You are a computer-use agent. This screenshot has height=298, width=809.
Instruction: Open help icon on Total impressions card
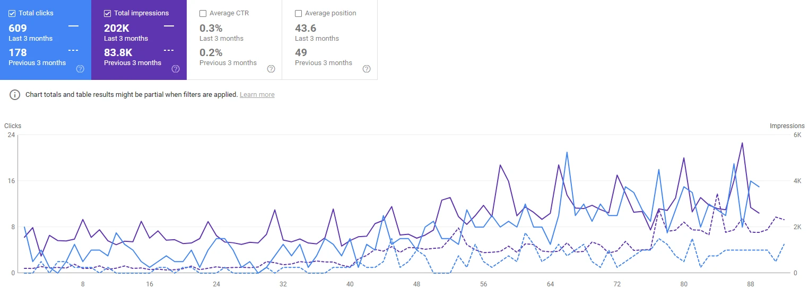pos(176,69)
